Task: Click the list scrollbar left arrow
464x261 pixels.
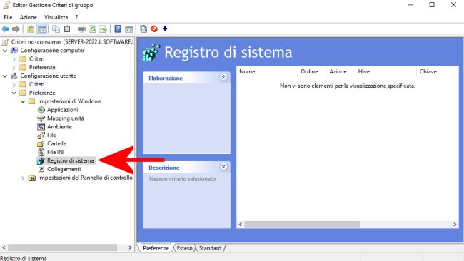Action: tap(241, 225)
